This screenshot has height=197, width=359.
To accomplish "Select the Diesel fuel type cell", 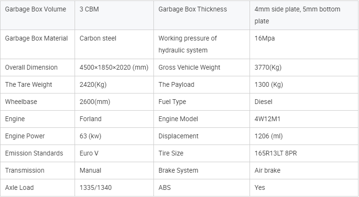I will 304,102.
